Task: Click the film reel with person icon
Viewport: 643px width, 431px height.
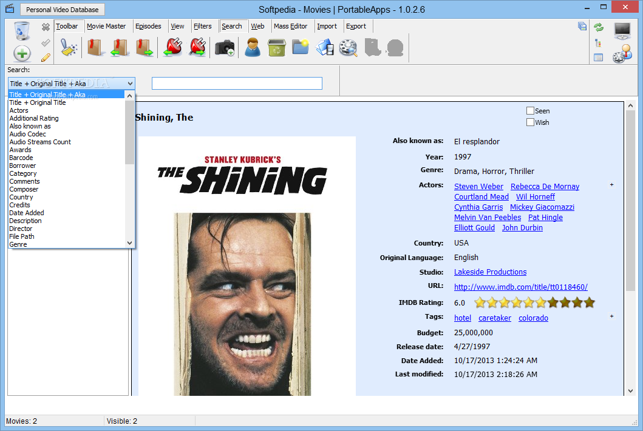Action: (x=622, y=54)
